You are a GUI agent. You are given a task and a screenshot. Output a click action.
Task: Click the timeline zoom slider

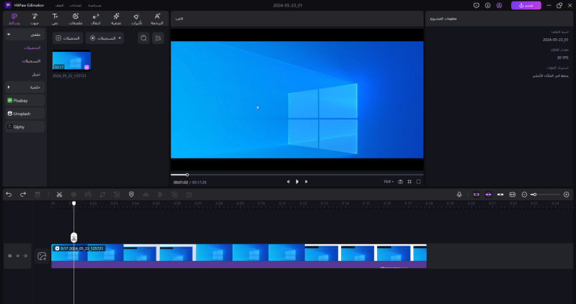(x=546, y=195)
